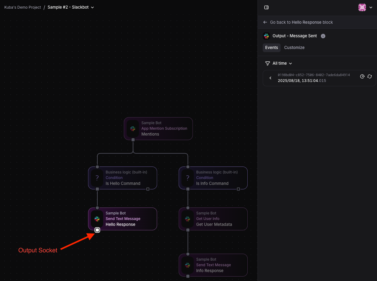
Task: Click the Slack icon on Mentions block
Action: point(133,128)
